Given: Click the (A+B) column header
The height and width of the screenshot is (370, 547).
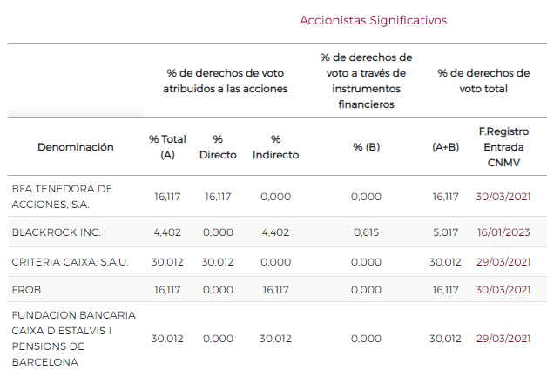Looking at the screenshot, I should pos(445,147).
